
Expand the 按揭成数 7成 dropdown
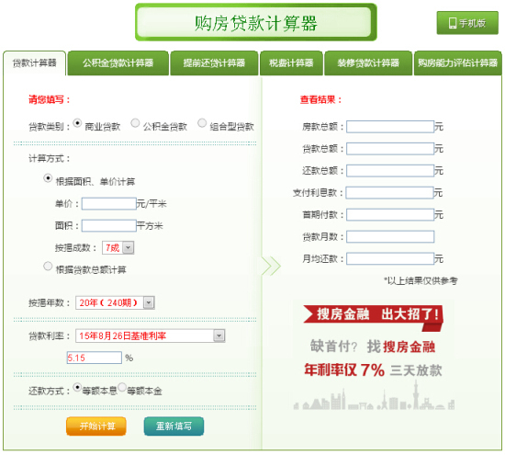pos(118,248)
